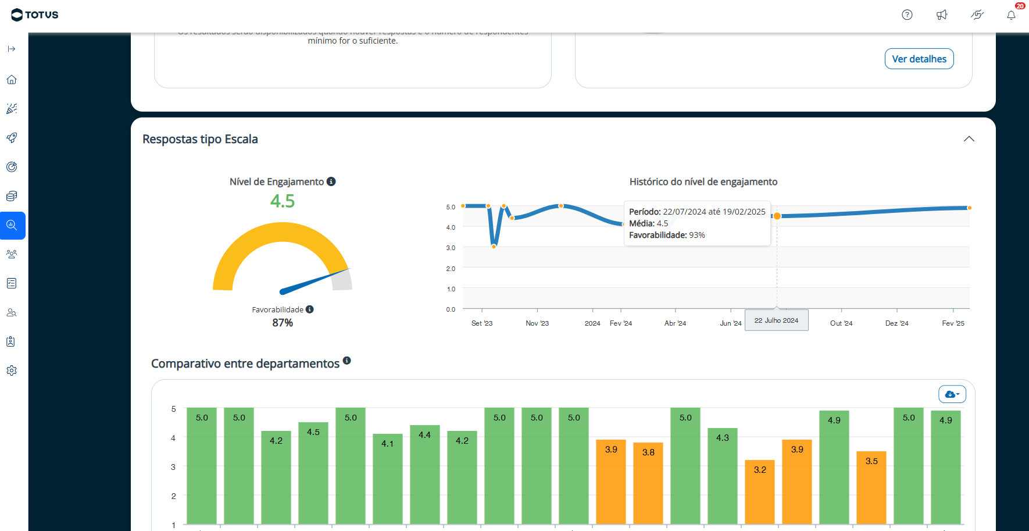Open the notifications bell
Screen dimensions: 1029x531
pos(1012,15)
